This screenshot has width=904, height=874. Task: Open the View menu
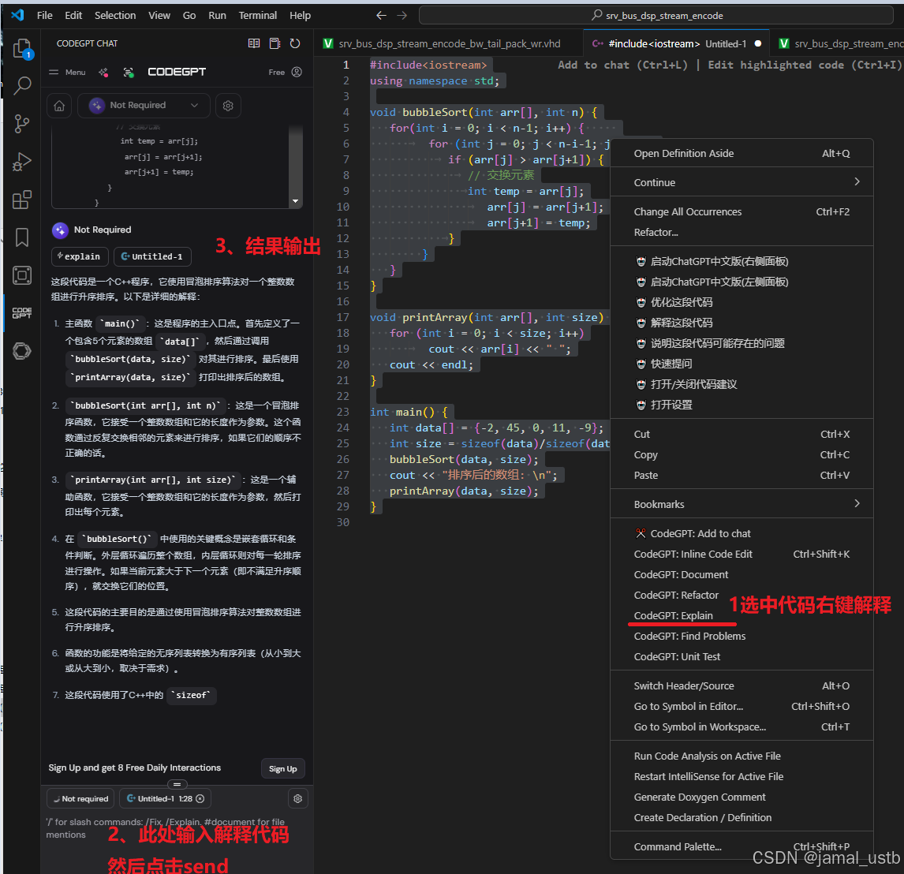click(x=159, y=16)
